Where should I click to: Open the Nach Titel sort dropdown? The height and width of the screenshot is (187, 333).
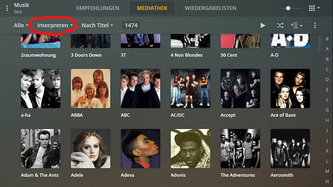click(97, 25)
